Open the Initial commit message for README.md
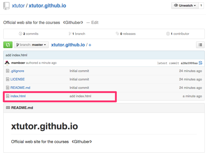The width and height of the screenshot is (206, 153). click(79, 88)
